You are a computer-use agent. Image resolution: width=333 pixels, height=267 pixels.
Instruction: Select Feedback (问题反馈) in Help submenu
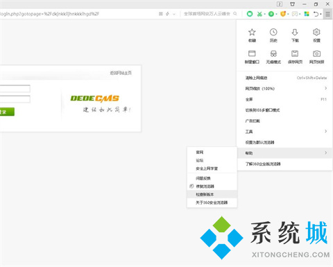pyautogui.click(x=212, y=178)
